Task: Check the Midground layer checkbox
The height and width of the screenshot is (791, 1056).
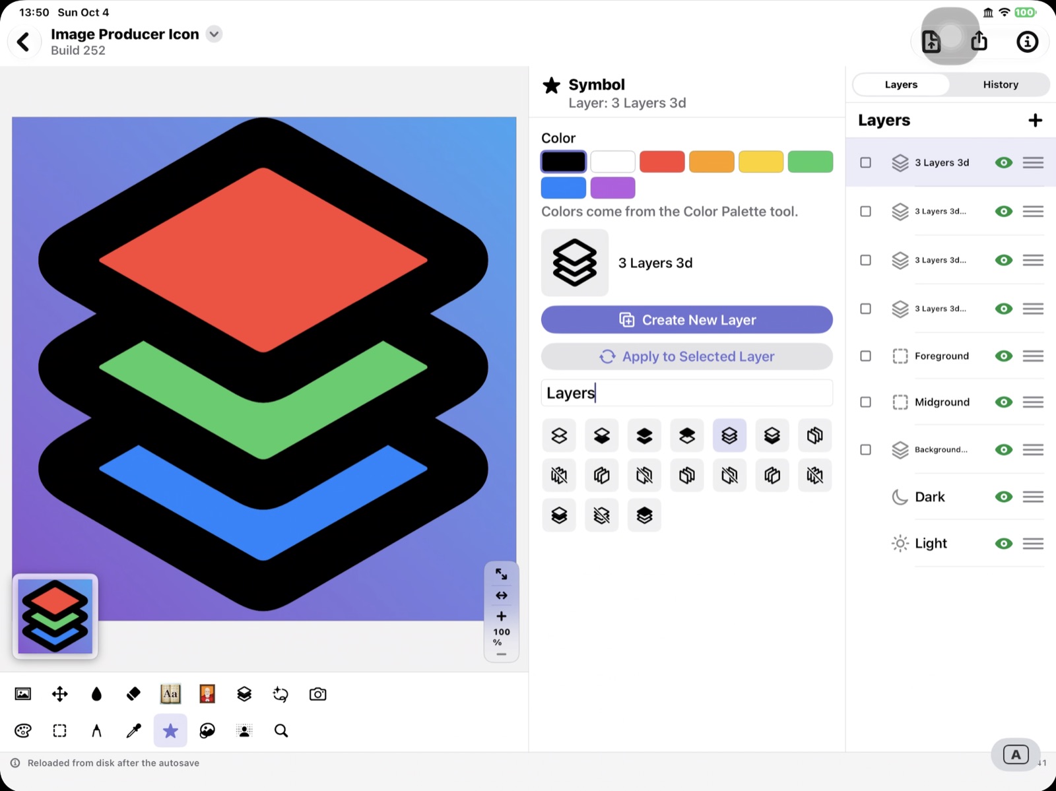Action: tap(866, 402)
